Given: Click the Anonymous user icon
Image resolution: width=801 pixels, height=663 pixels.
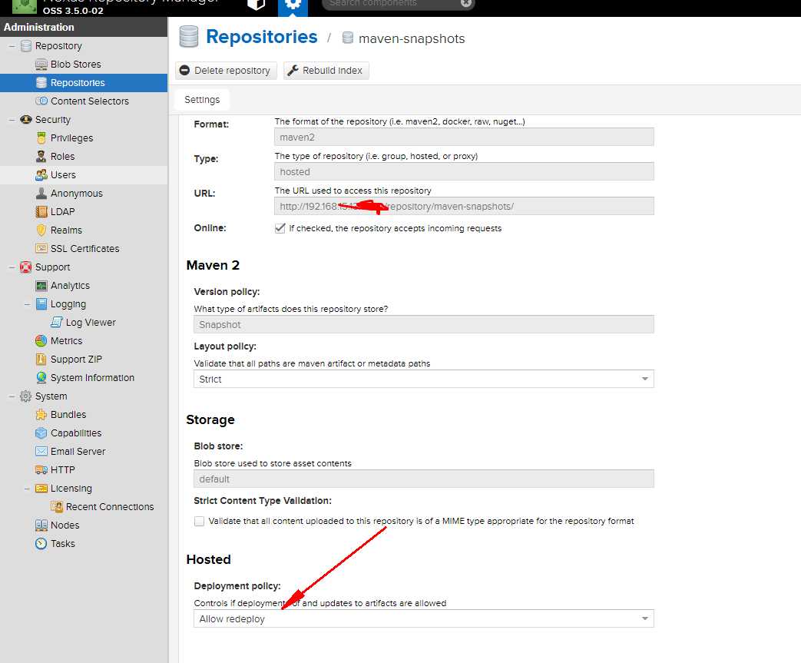Looking at the screenshot, I should point(41,194).
